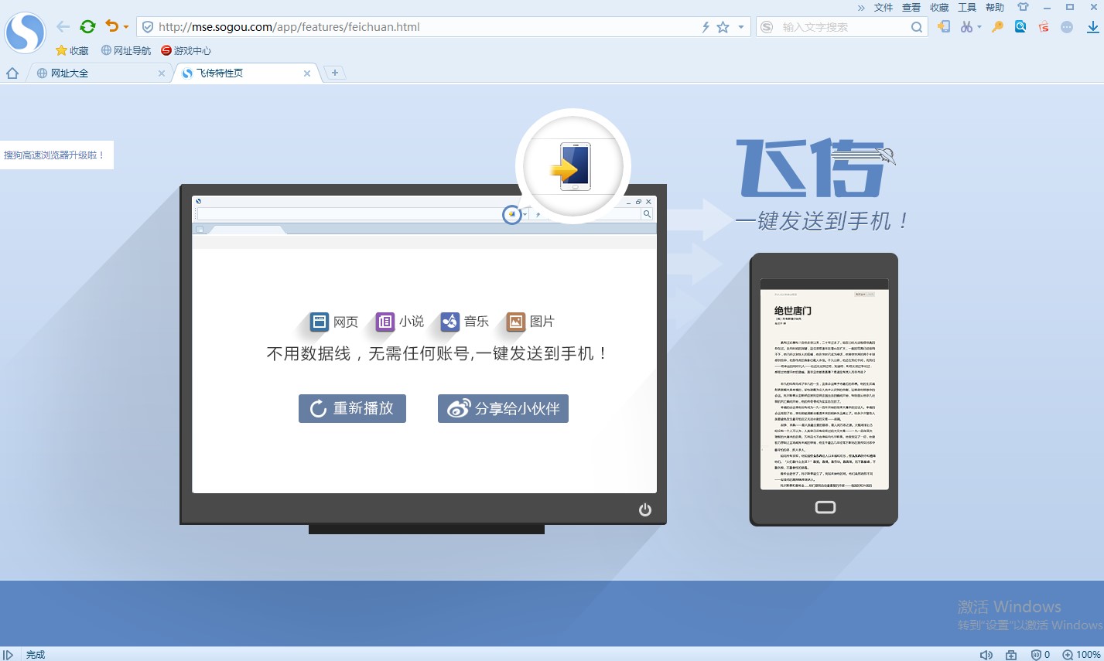
Task: Focus the 输入文字搜索 search box
Action: [x=843, y=27]
